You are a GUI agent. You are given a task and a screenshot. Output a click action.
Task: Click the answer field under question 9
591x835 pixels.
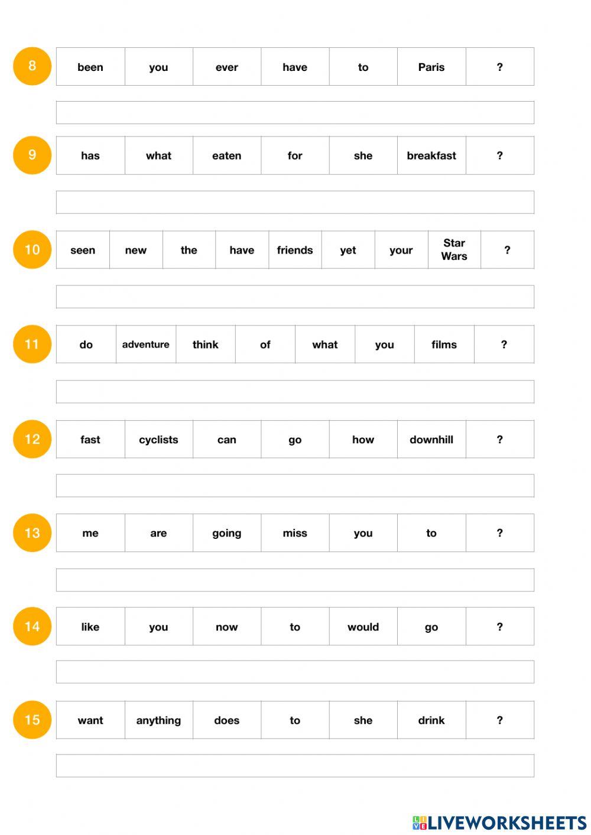click(295, 202)
